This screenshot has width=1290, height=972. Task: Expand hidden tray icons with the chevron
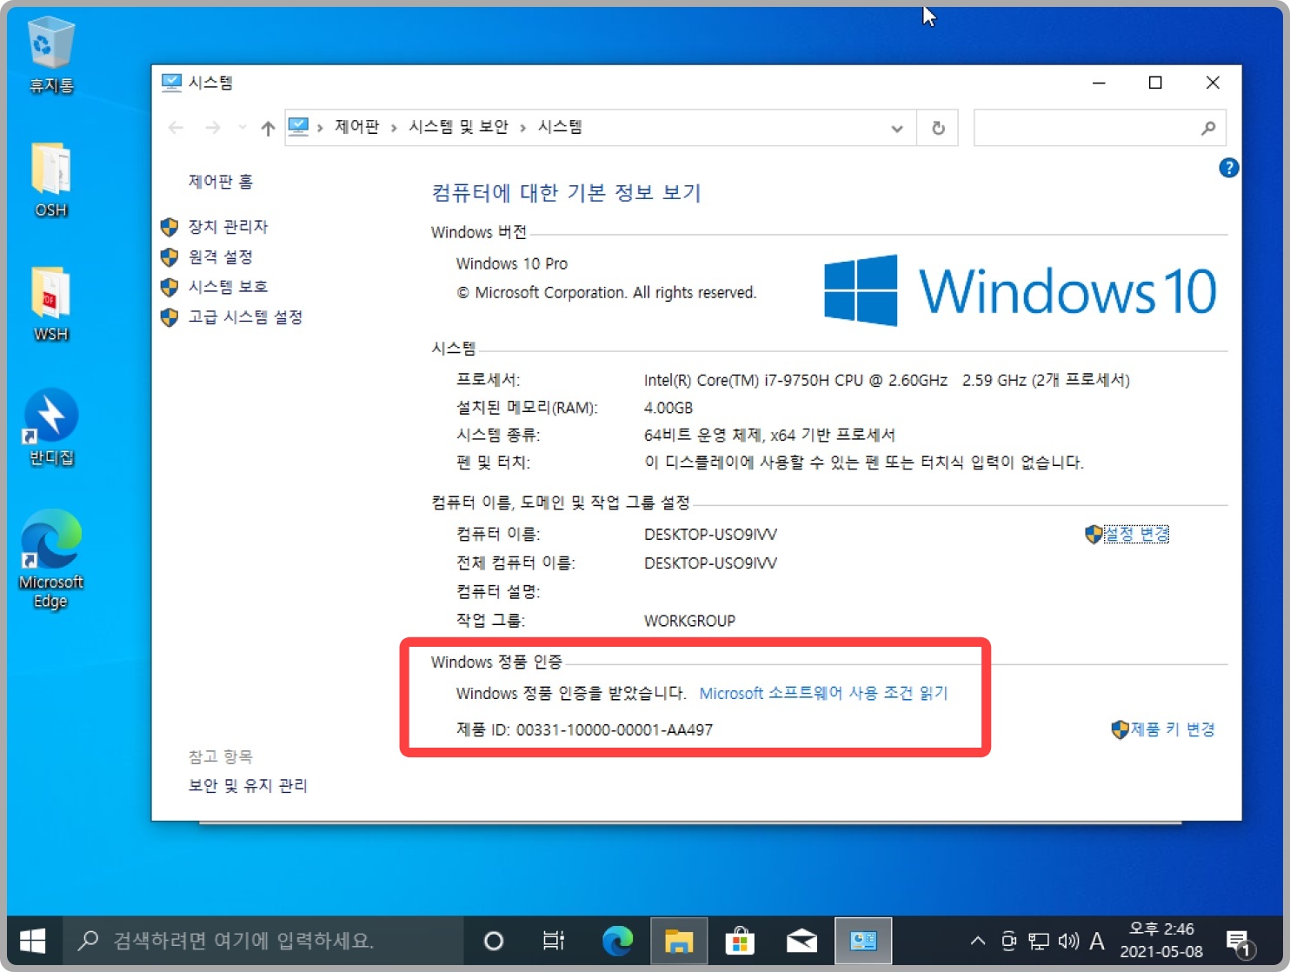click(977, 941)
